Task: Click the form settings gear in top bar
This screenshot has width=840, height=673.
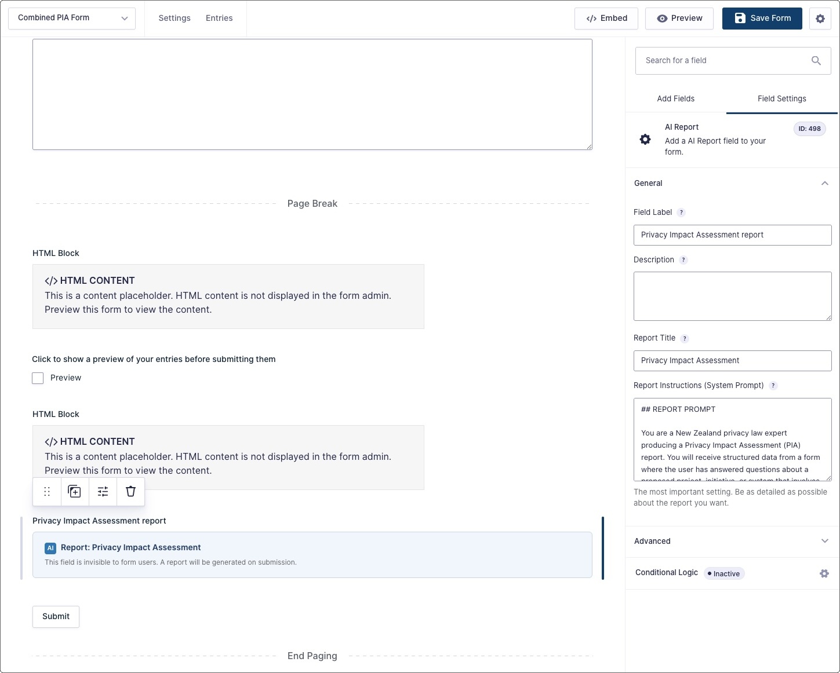Action: tap(820, 19)
